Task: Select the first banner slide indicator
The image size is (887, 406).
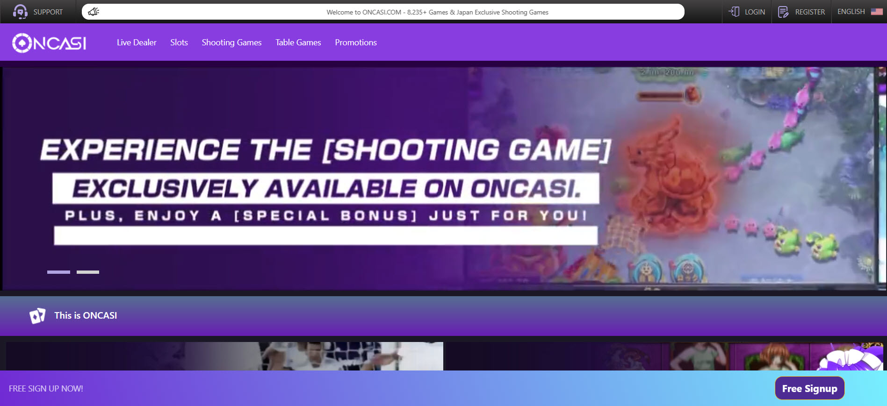Action: pos(58,272)
